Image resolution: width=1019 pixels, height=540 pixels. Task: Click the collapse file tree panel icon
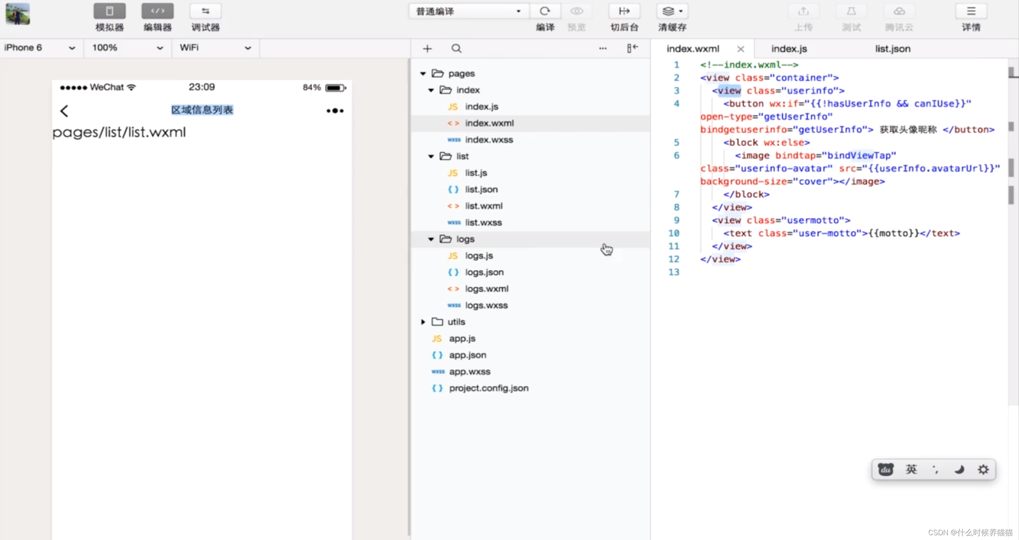tap(632, 48)
